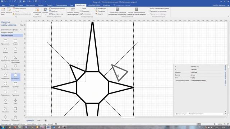Toggle Режим конструктора
This screenshot has width=230, height=129.
point(57,9)
